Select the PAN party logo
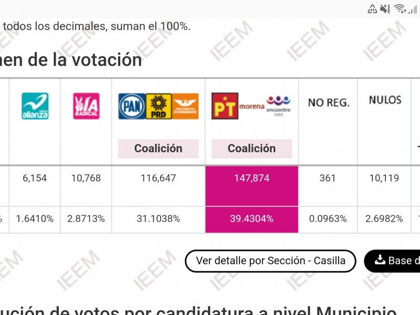This screenshot has height=315, width=420. point(132,107)
